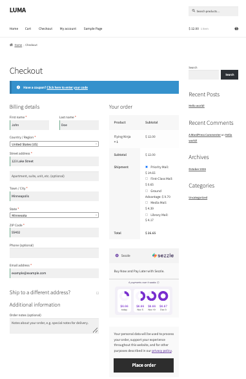Click the Buy Now and Pay Later text
This screenshot has width=246, height=379.
point(139,271)
